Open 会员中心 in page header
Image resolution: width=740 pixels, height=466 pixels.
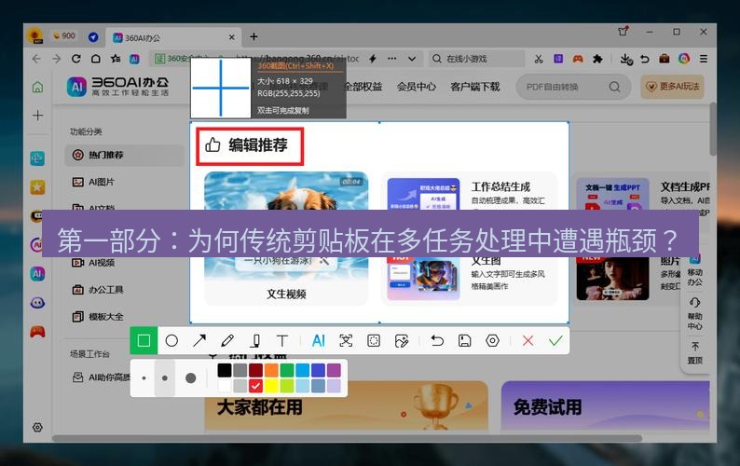[416, 87]
